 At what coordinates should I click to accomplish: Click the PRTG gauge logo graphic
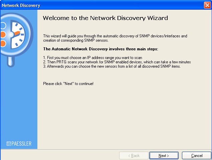(16, 40)
